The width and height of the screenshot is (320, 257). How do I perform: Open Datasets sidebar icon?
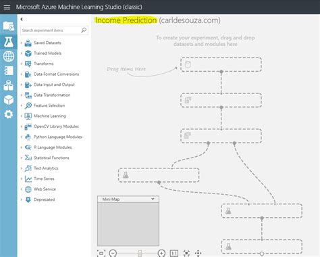coord(9,85)
